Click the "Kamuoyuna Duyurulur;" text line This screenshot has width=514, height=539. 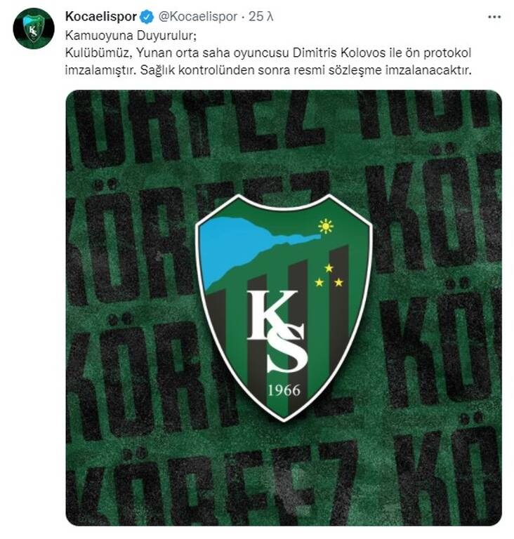[x=131, y=36]
